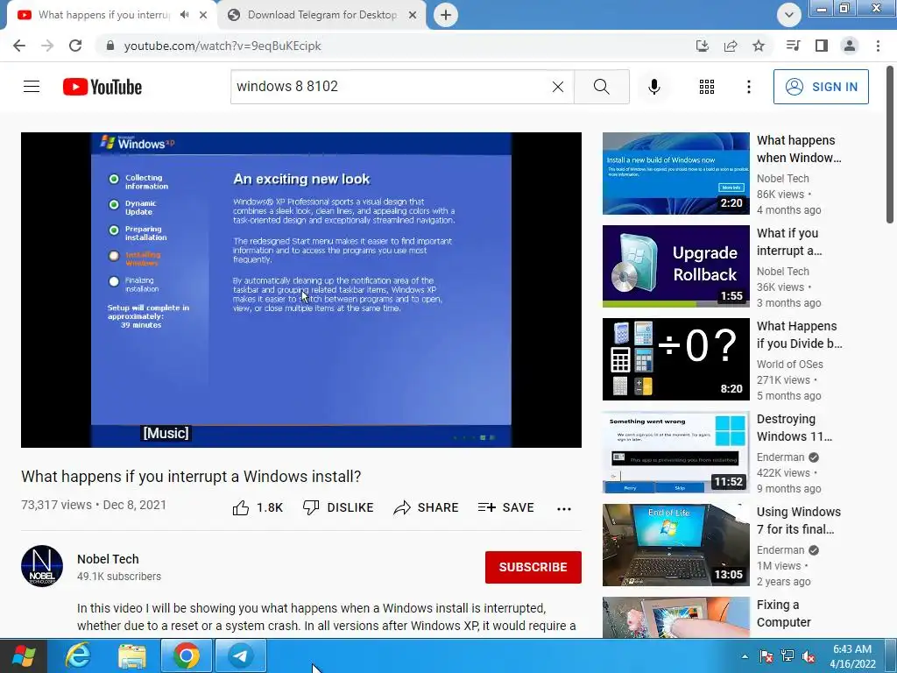The image size is (897, 673).
Task: Select the 'What happens if you interrupt' tab
Action: point(103,15)
